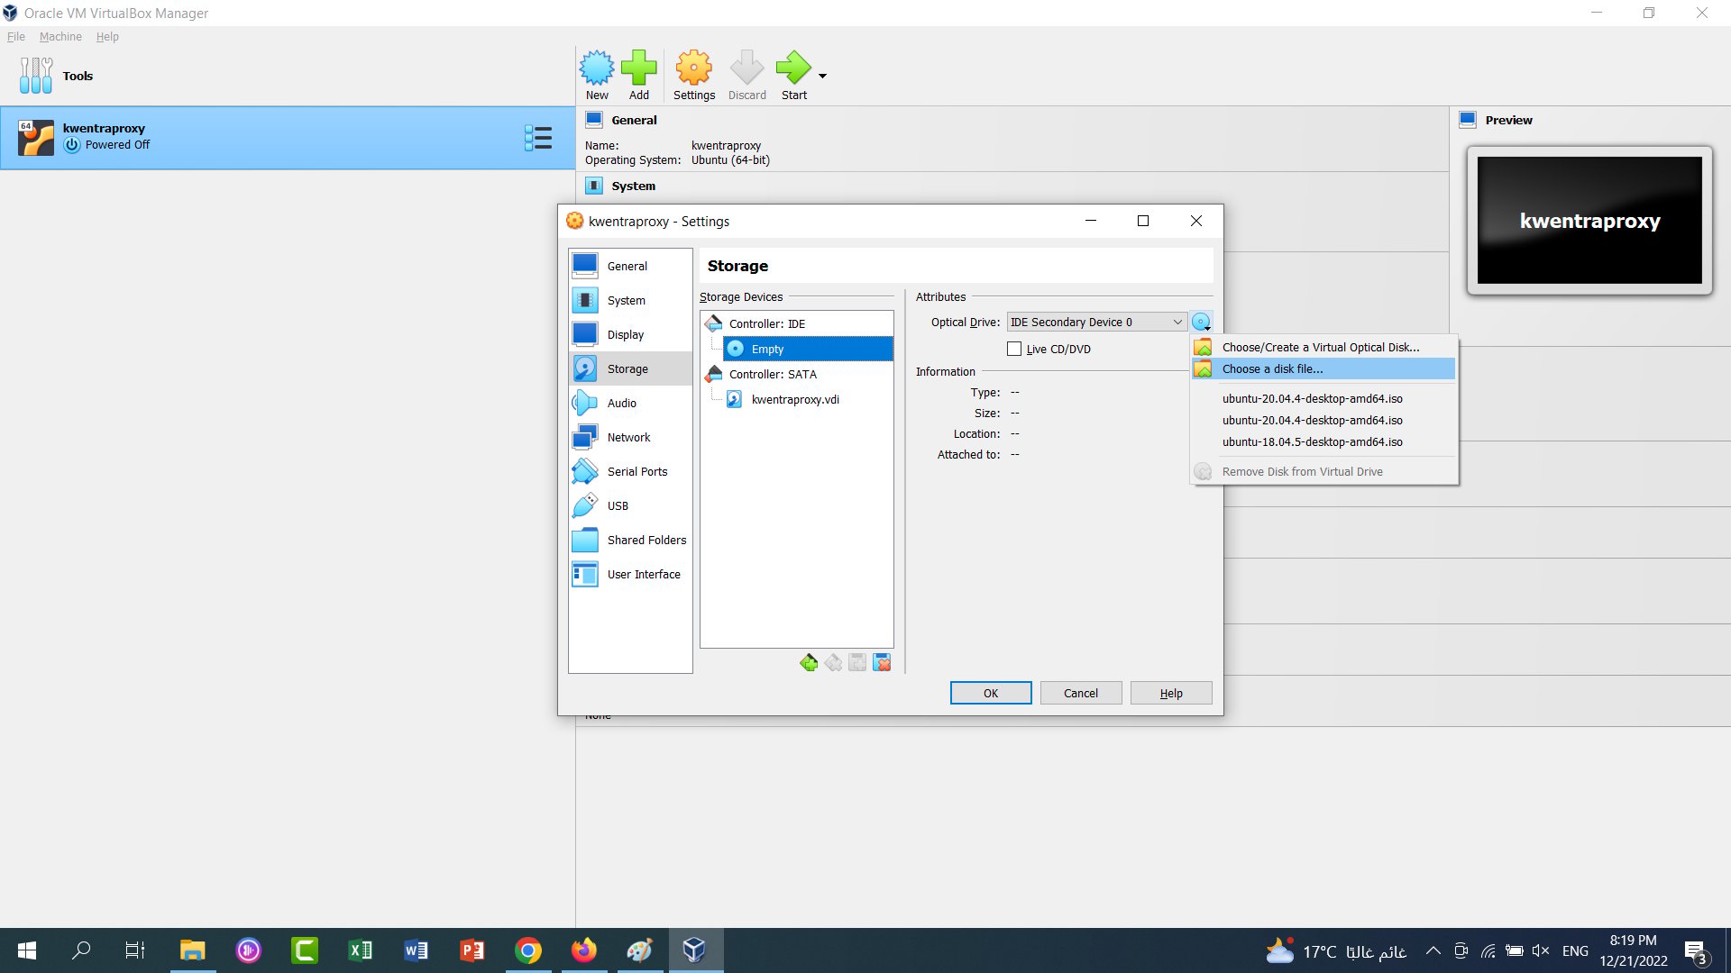Click the System section header in details
The height and width of the screenshot is (973, 1731).
point(633,186)
